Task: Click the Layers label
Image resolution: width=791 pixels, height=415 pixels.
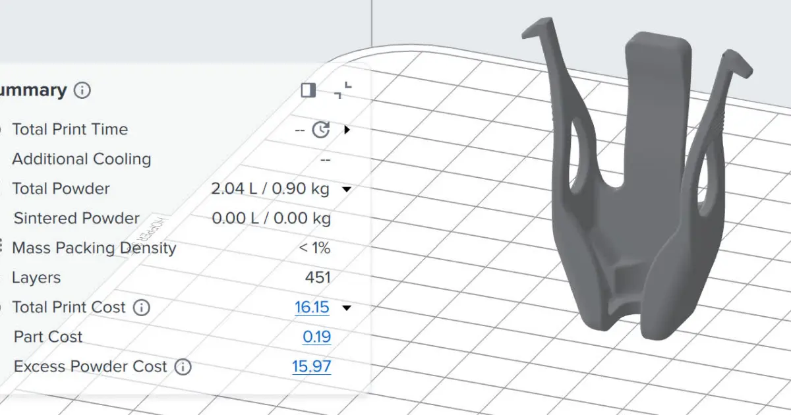Action: point(36,278)
